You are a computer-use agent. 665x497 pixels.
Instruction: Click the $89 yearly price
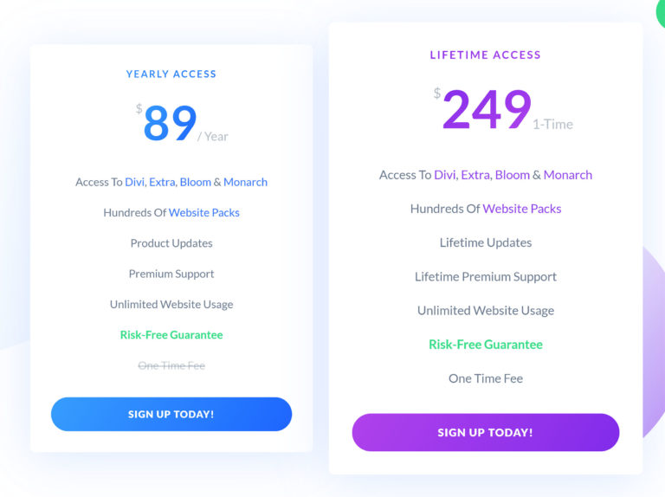coord(170,123)
